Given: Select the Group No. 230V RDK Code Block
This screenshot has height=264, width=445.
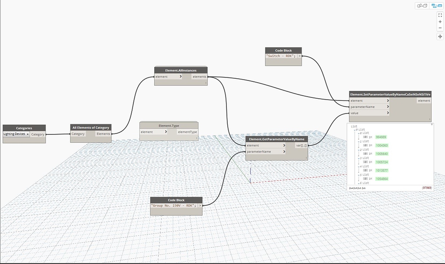Looking at the screenshot, I should point(176,200).
